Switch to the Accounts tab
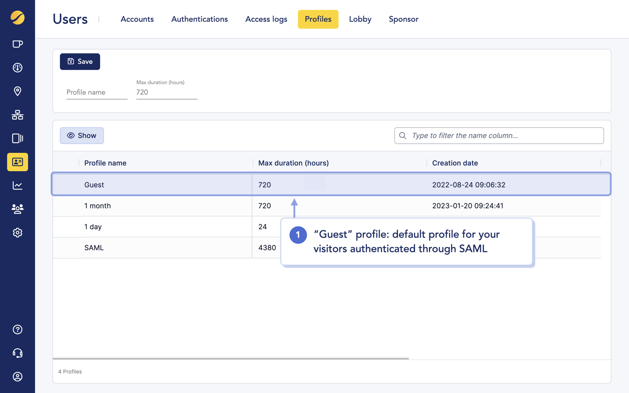Image resolution: width=629 pixels, height=393 pixels. (x=137, y=19)
